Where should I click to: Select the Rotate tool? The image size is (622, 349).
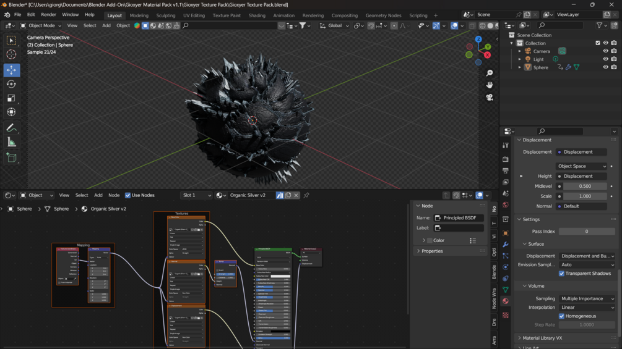click(x=11, y=84)
